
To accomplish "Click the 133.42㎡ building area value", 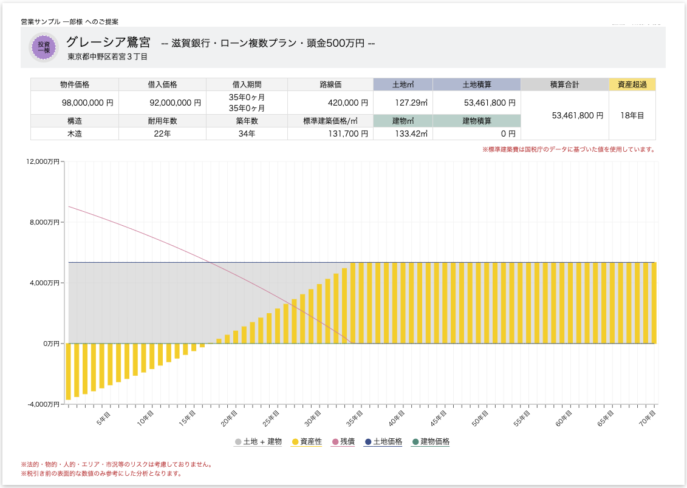I will click(403, 134).
